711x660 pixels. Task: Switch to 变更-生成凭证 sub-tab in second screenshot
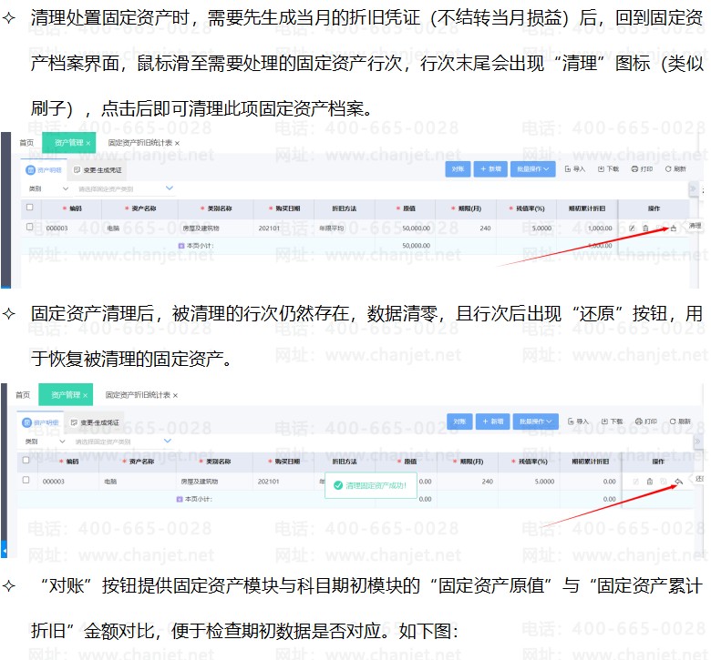point(95,422)
